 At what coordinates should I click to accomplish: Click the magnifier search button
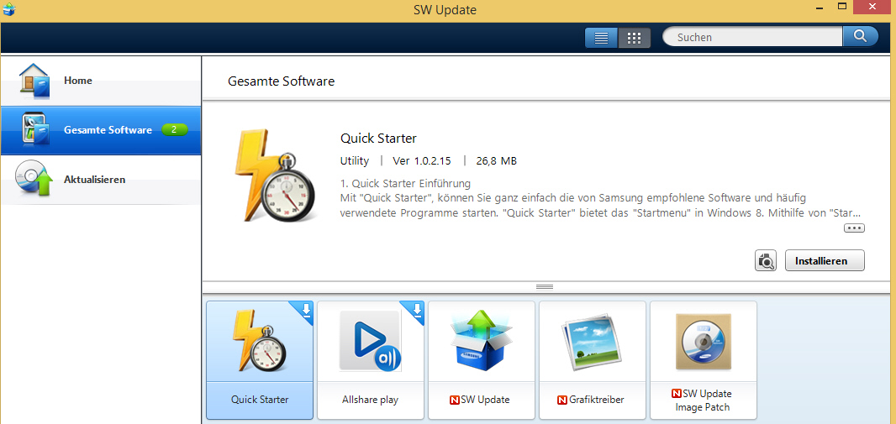pyautogui.click(x=861, y=36)
